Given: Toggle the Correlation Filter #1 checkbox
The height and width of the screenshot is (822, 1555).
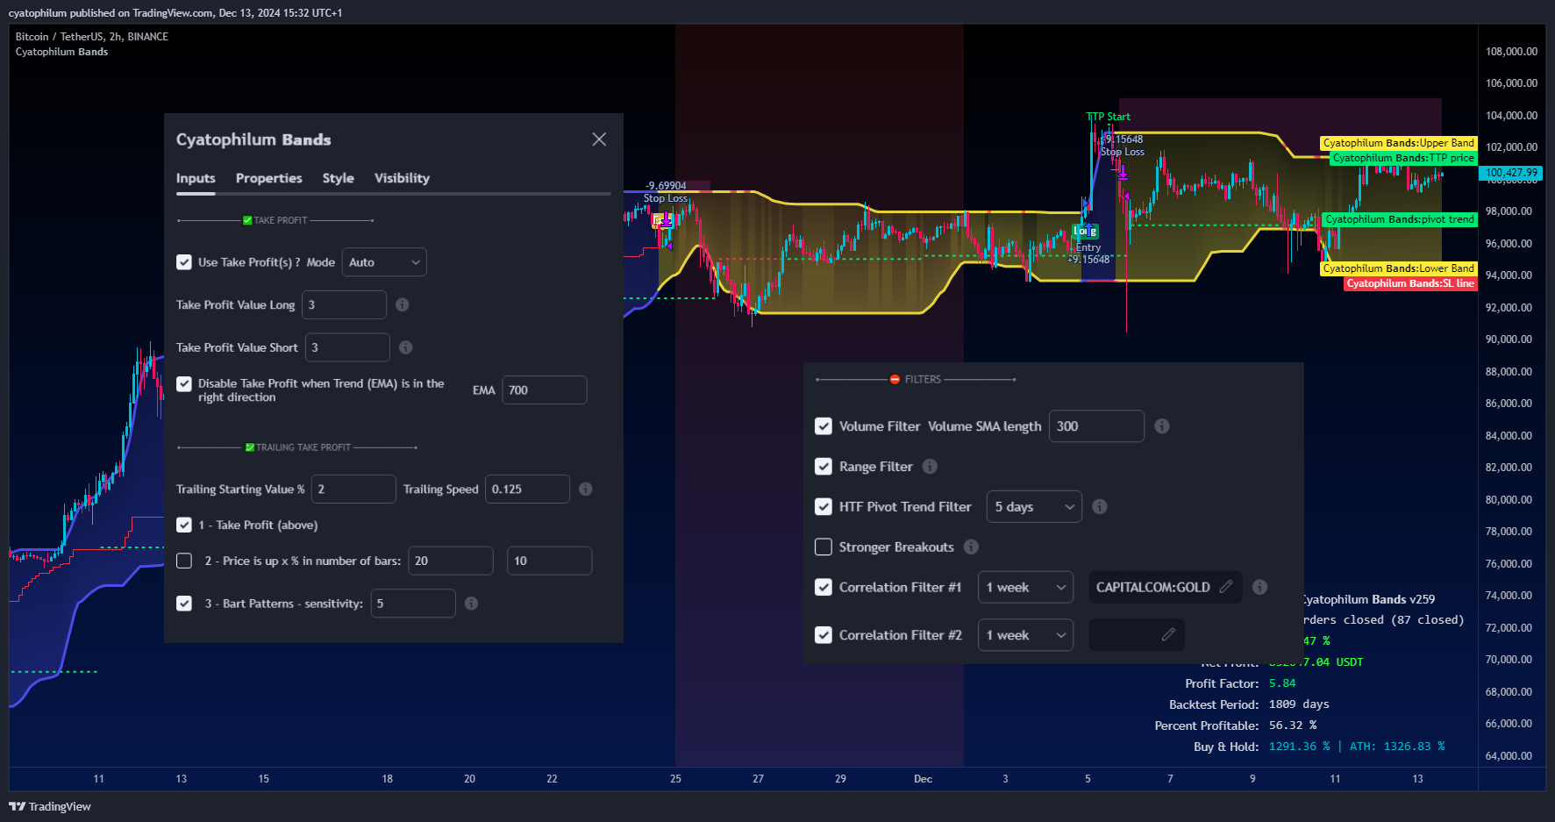Looking at the screenshot, I should coord(824,588).
